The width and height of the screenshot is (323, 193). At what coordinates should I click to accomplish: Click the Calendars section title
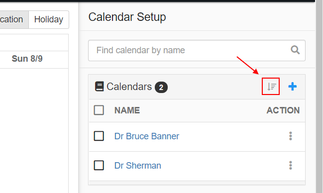[x=129, y=87]
